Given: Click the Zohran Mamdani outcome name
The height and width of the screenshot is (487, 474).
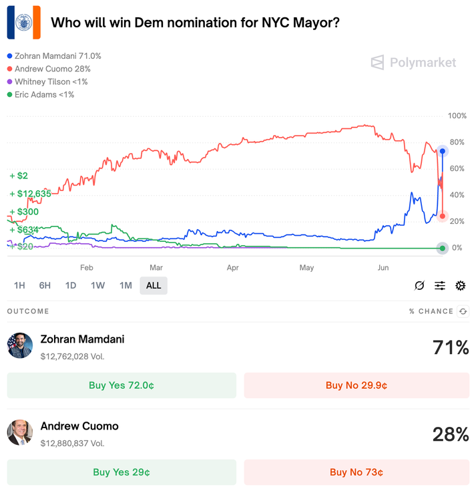Looking at the screenshot, I should point(82,339).
